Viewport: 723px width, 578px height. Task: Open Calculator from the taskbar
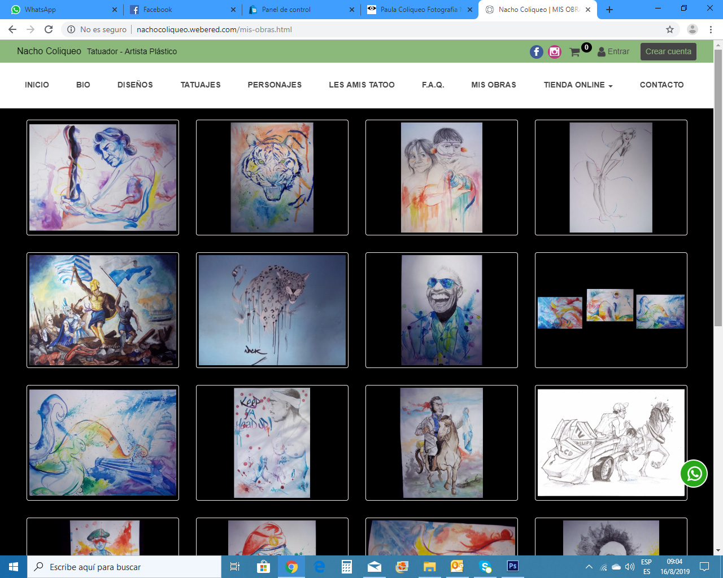pos(347,567)
